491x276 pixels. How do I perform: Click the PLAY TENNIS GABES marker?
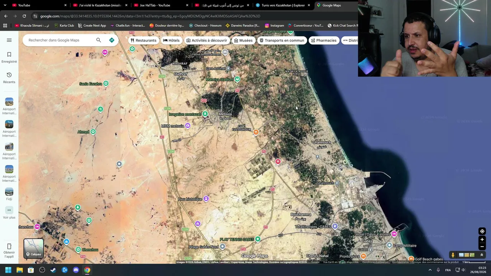click(258, 239)
